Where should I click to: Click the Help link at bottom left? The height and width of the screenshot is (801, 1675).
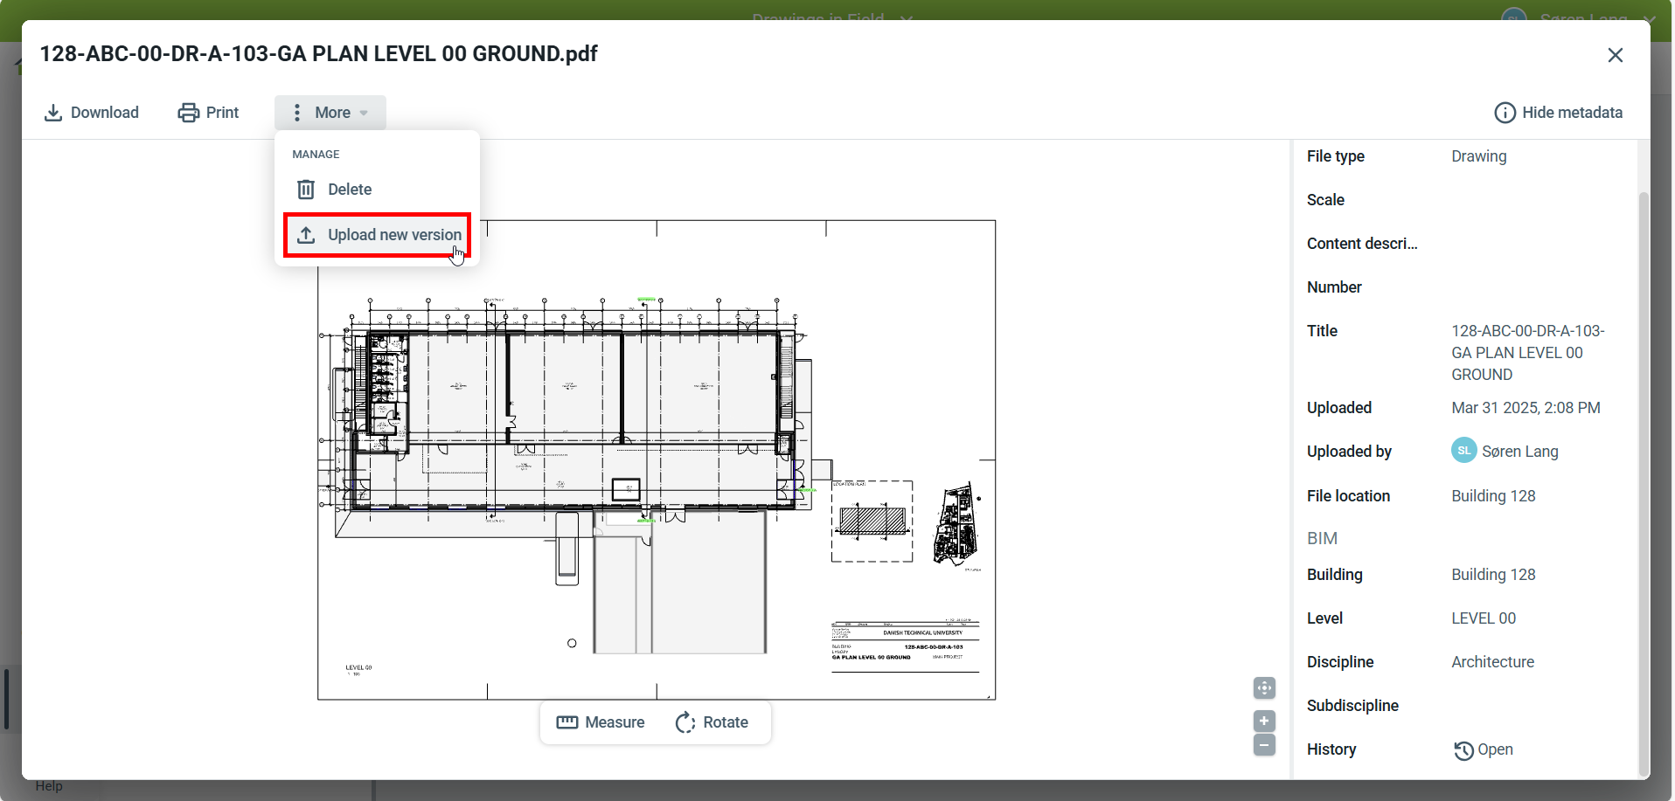point(49,786)
